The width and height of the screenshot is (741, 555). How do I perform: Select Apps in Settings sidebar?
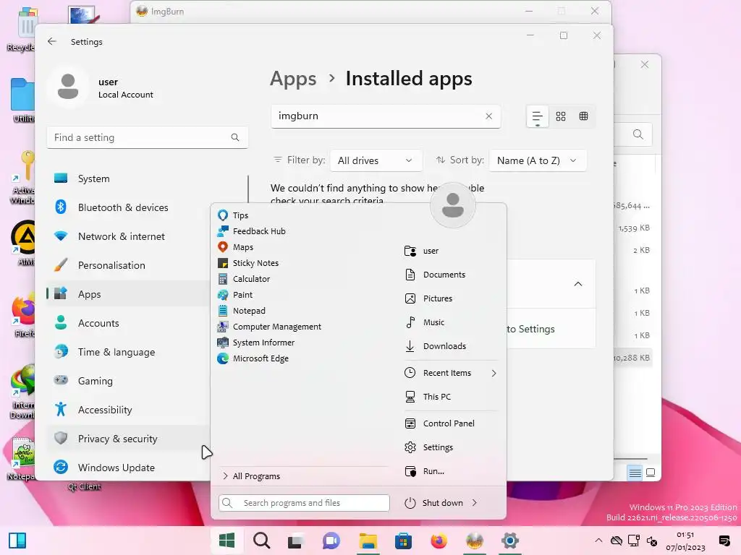click(127, 294)
